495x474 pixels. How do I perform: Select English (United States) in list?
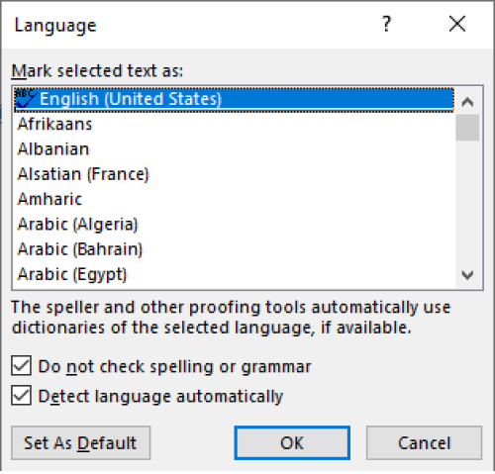pyautogui.click(x=234, y=99)
